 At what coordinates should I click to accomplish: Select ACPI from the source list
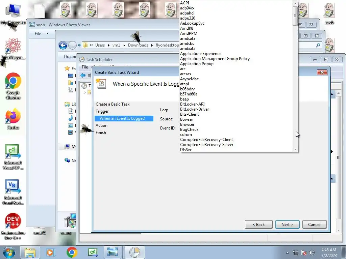(x=184, y=3)
